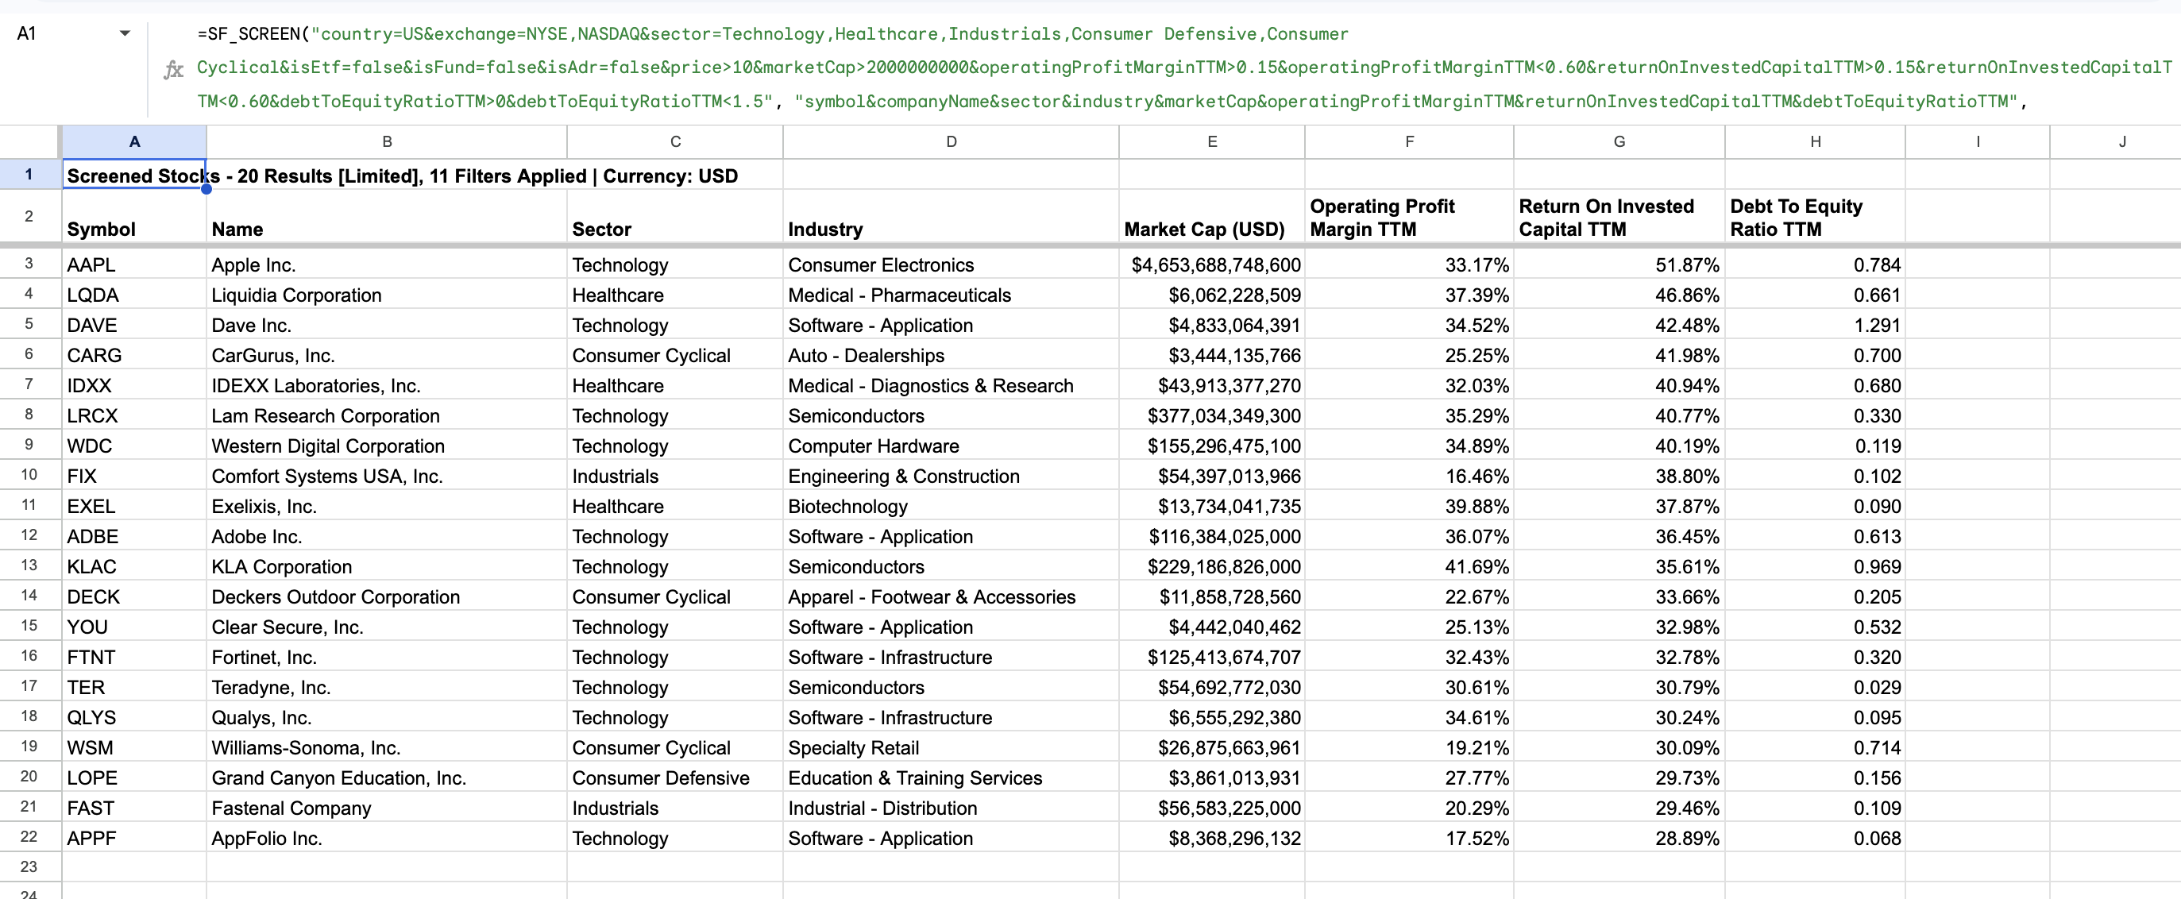The width and height of the screenshot is (2181, 899).
Task: Click 'Operating Profit Margin TTM' header cell
Action: tap(1409, 217)
